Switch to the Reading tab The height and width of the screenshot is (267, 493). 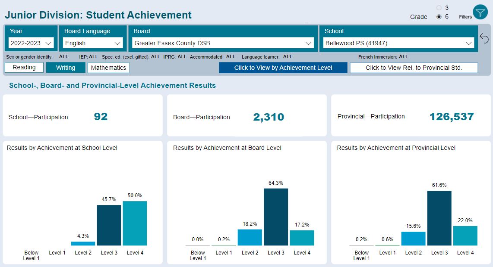(24, 68)
